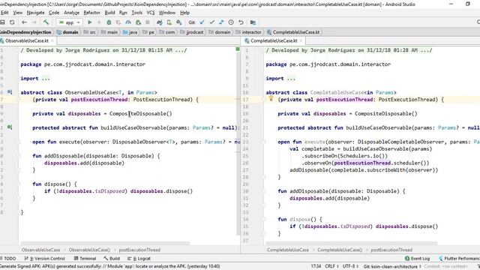Open the AVD Manager icon

169,22
